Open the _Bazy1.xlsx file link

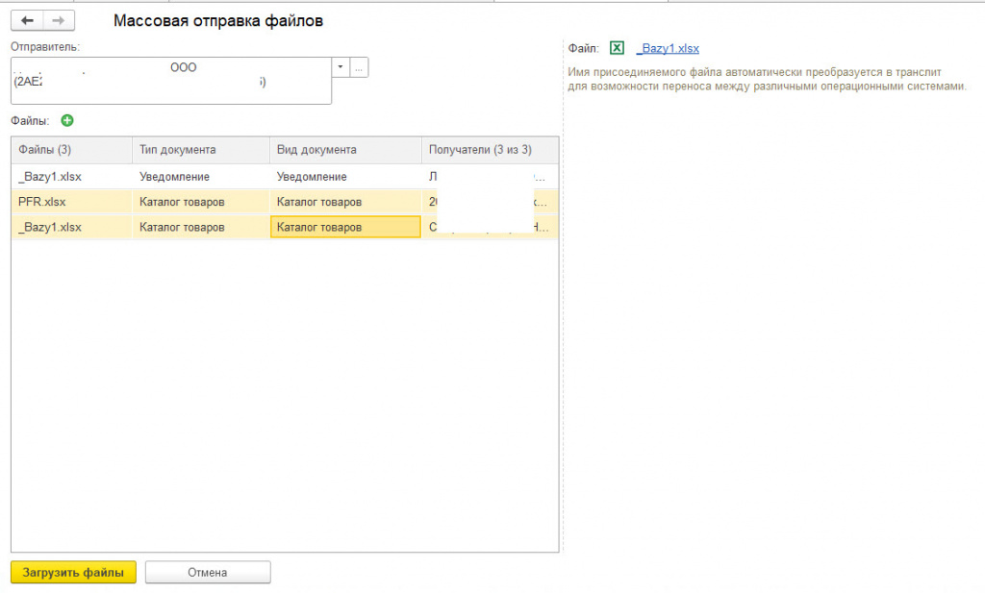coord(668,48)
